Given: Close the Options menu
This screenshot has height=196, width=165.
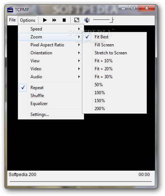Looking at the screenshot, I should tap(28, 20).
